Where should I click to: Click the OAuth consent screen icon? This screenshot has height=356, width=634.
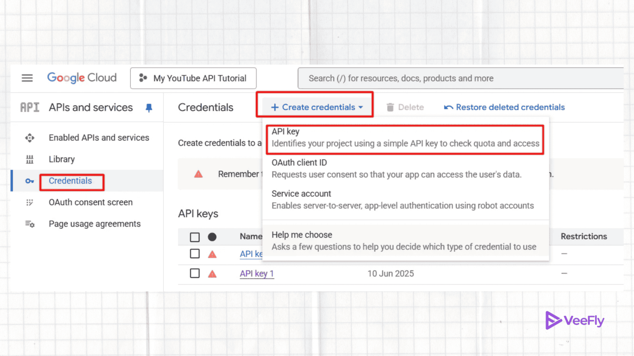[x=29, y=202]
